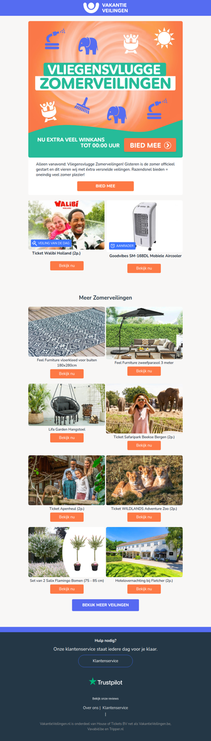Open Bekijk nu for Goodvibes Mobiele Aircooler
Viewport: 211px width, 741px height.
[144, 268]
